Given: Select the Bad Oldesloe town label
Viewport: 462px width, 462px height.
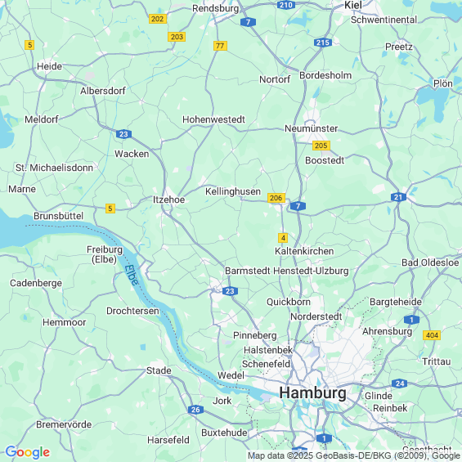Looking at the screenshot, I should [x=430, y=262].
